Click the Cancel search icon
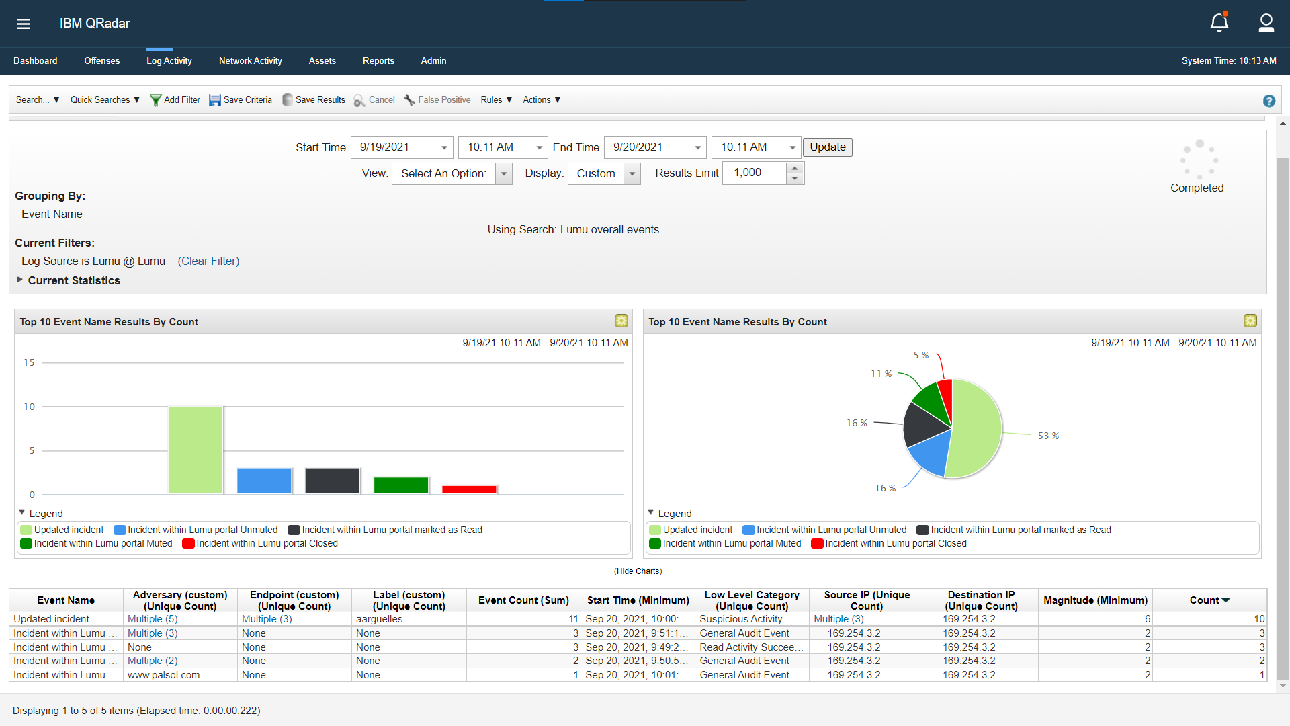Viewport: 1290px width, 726px height. [359, 100]
